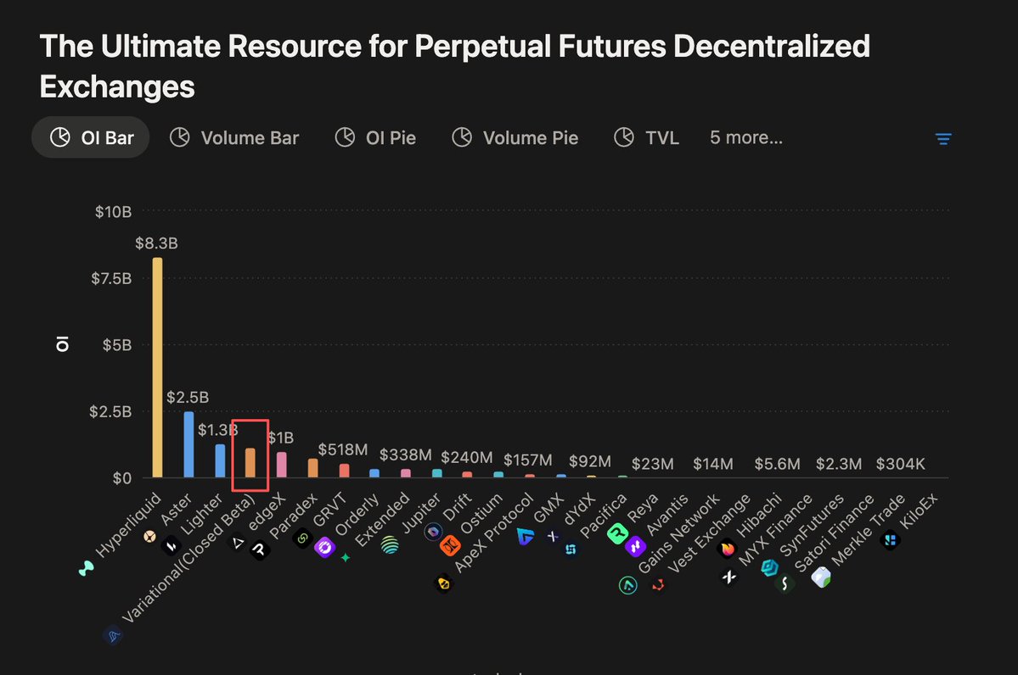Click the KiloEx logo icon
The image size is (1018, 675).
(890, 539)
